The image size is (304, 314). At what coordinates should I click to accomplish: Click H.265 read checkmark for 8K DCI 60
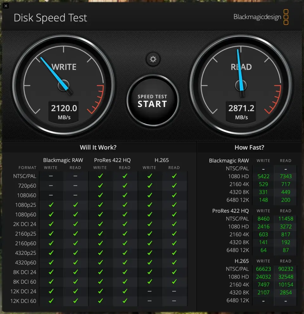pos(174,282)
